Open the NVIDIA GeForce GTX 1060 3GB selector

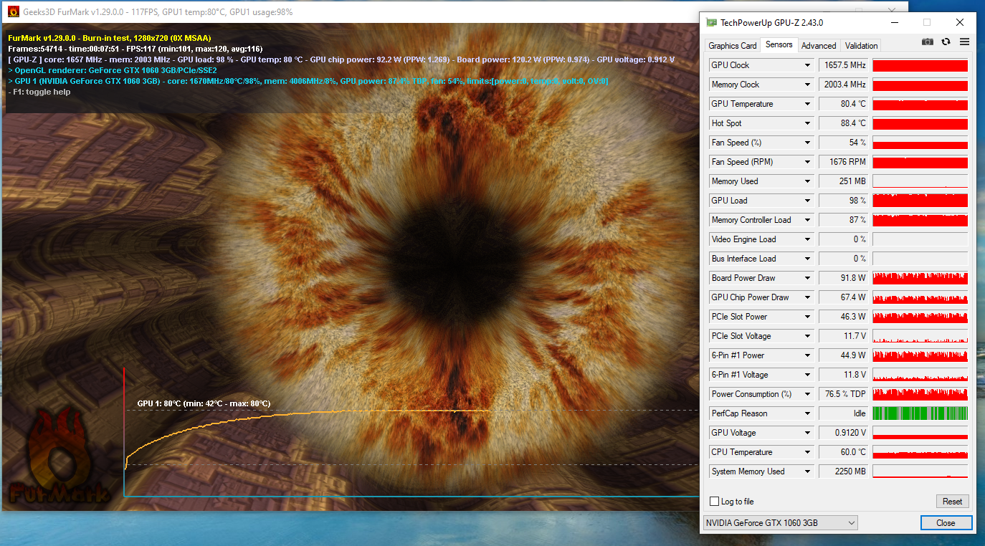(780, 523)
